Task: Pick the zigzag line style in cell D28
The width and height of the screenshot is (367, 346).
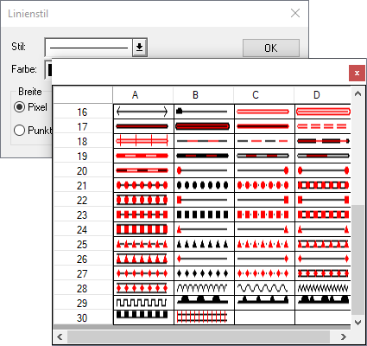Action: (323, 288)
